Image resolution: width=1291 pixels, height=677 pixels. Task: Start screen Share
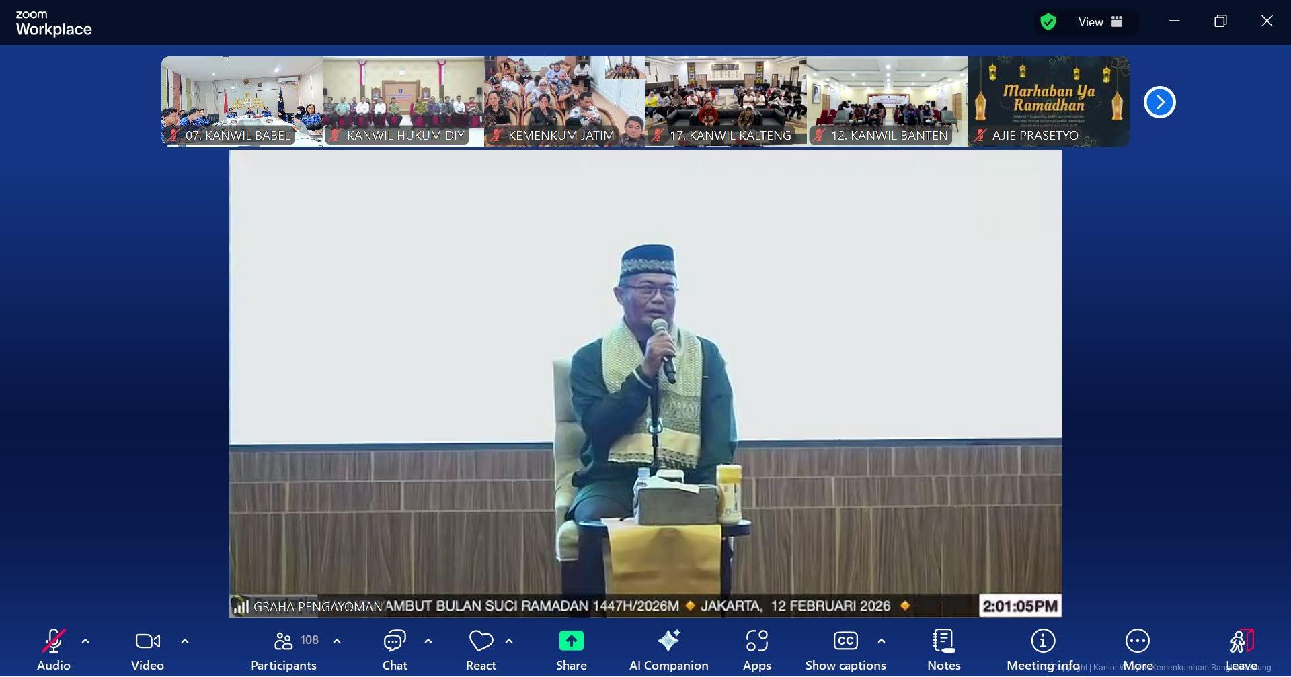click(x=571, y=649)
